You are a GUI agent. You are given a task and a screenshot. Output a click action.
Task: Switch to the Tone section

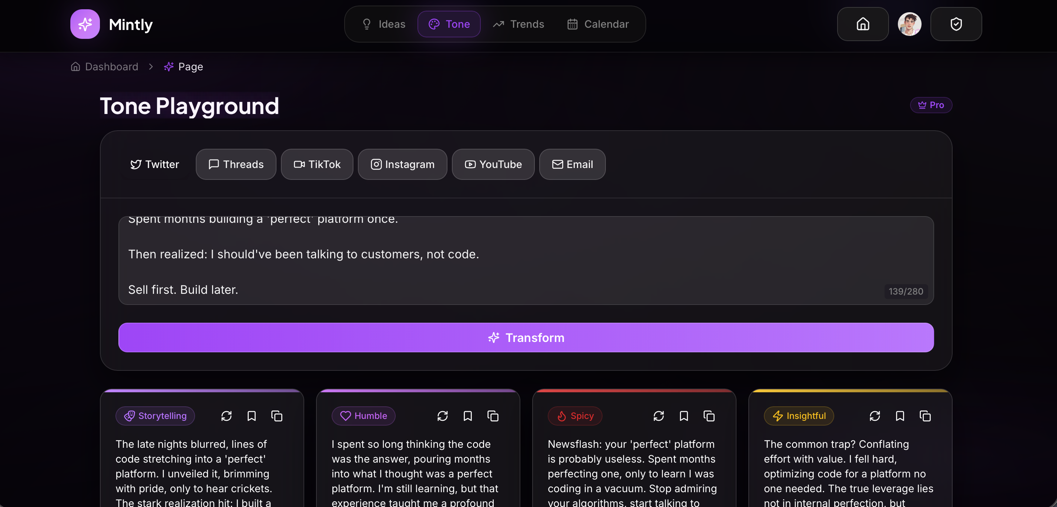pyautogui.click(x=449, y=24)
